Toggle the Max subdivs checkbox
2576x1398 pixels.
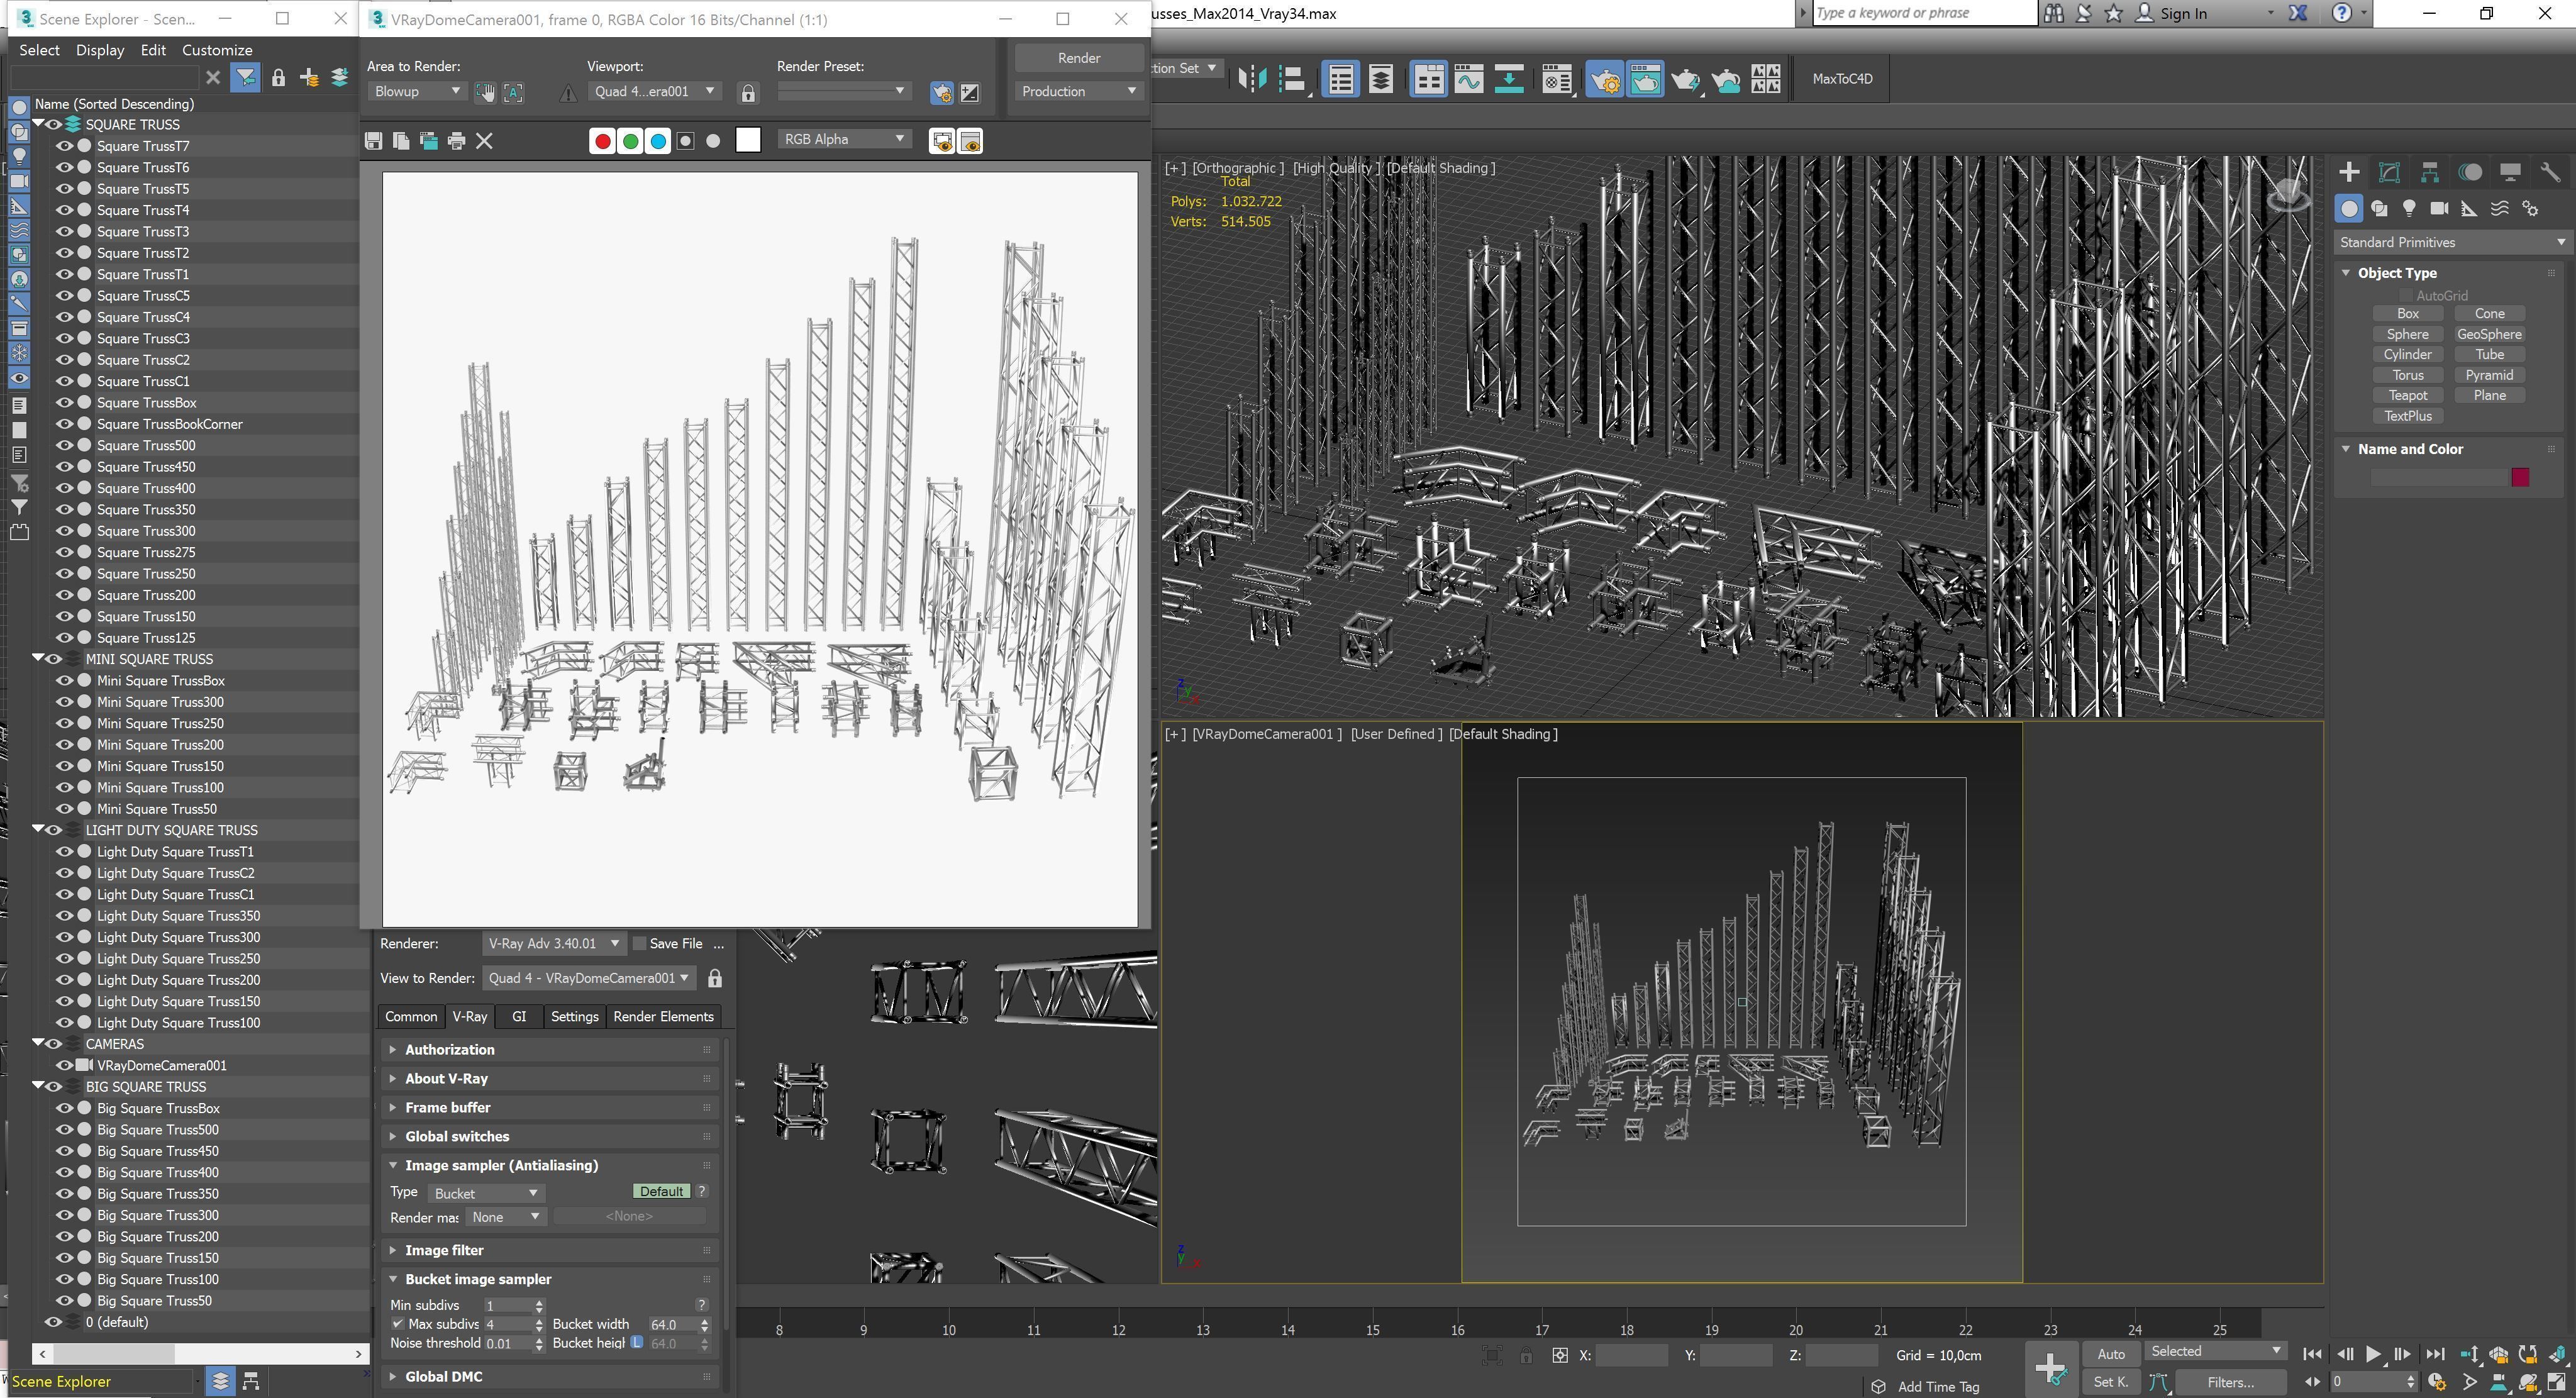coord(397,1323)
